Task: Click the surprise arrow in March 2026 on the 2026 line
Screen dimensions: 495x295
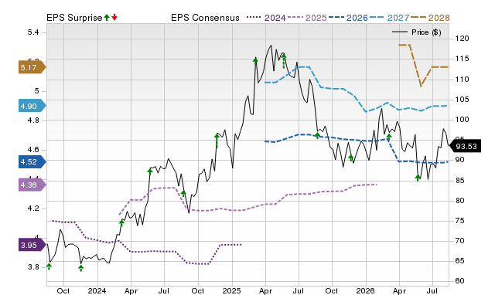Action: (389, 137)
